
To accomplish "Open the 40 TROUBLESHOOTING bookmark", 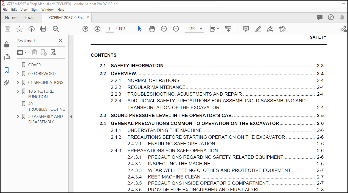I will point(47,106).
